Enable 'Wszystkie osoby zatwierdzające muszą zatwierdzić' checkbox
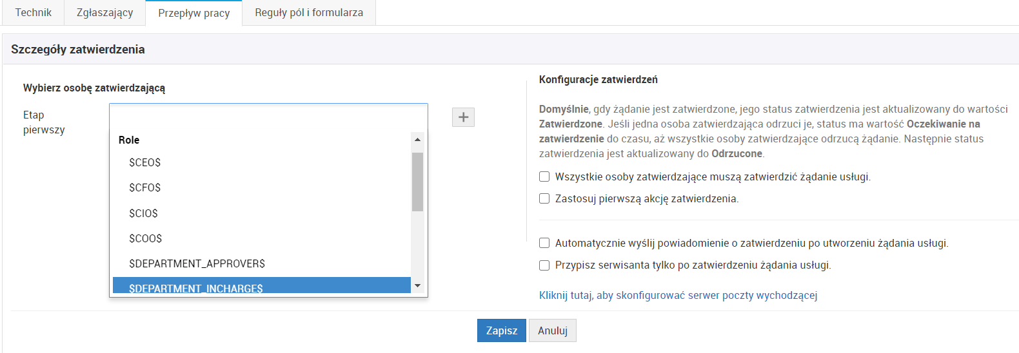The width and height of the screenshot is (1019, 353). click(544, 176)
